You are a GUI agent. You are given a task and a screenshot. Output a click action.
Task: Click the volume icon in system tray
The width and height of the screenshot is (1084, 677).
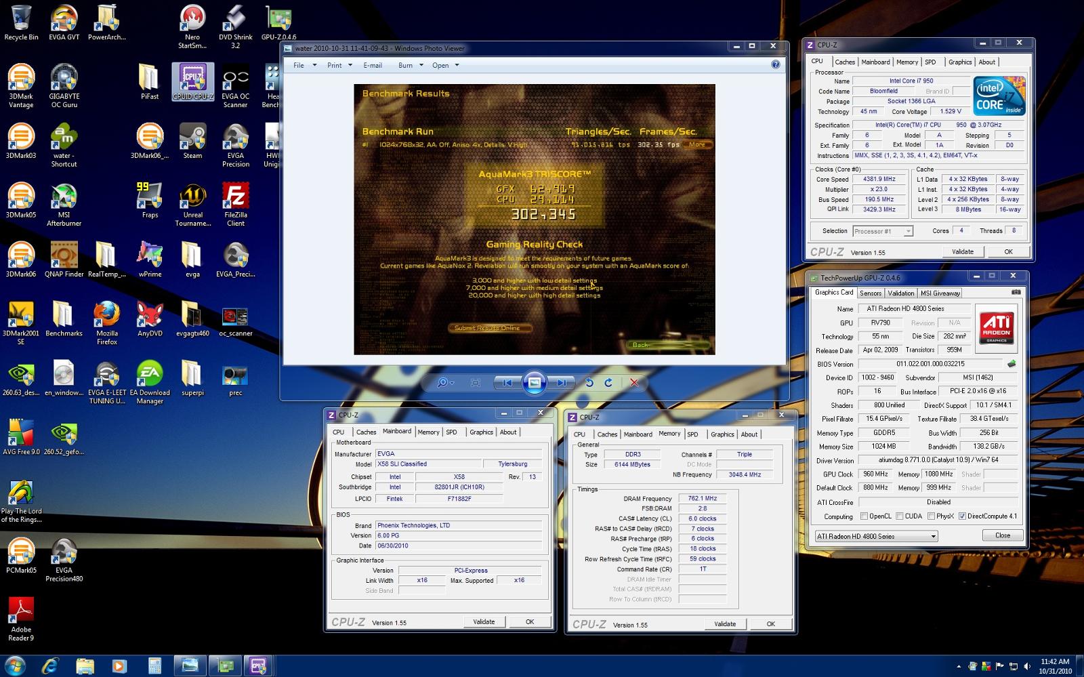pyautogui.click(x=1027, y=666)
